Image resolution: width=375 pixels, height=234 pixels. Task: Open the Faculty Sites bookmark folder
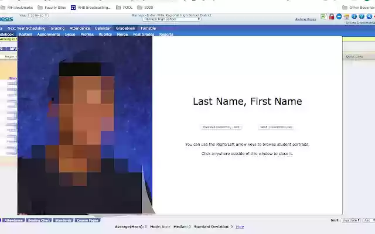[52, 8]
